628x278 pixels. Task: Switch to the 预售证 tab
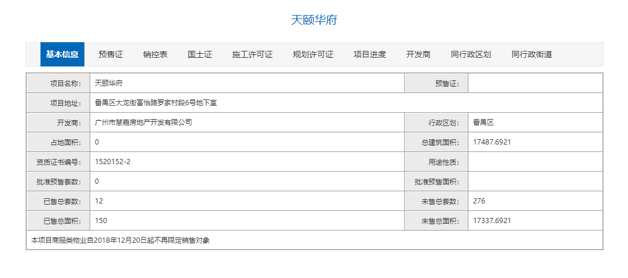coord(110,54)
